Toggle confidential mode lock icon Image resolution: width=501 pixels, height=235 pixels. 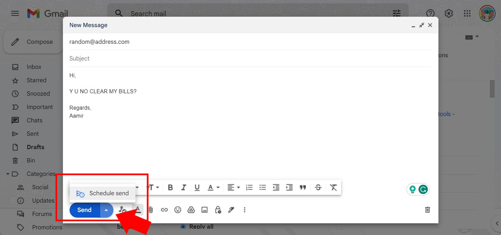218,210
